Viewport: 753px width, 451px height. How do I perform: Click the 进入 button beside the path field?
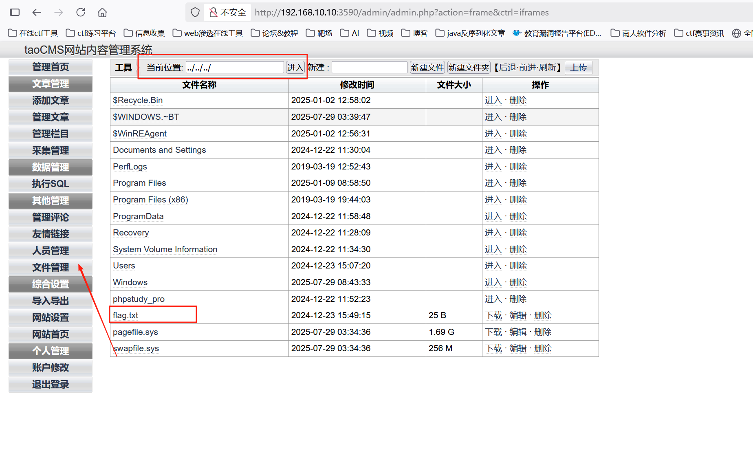pyautogui.click(x=295, y=68)
